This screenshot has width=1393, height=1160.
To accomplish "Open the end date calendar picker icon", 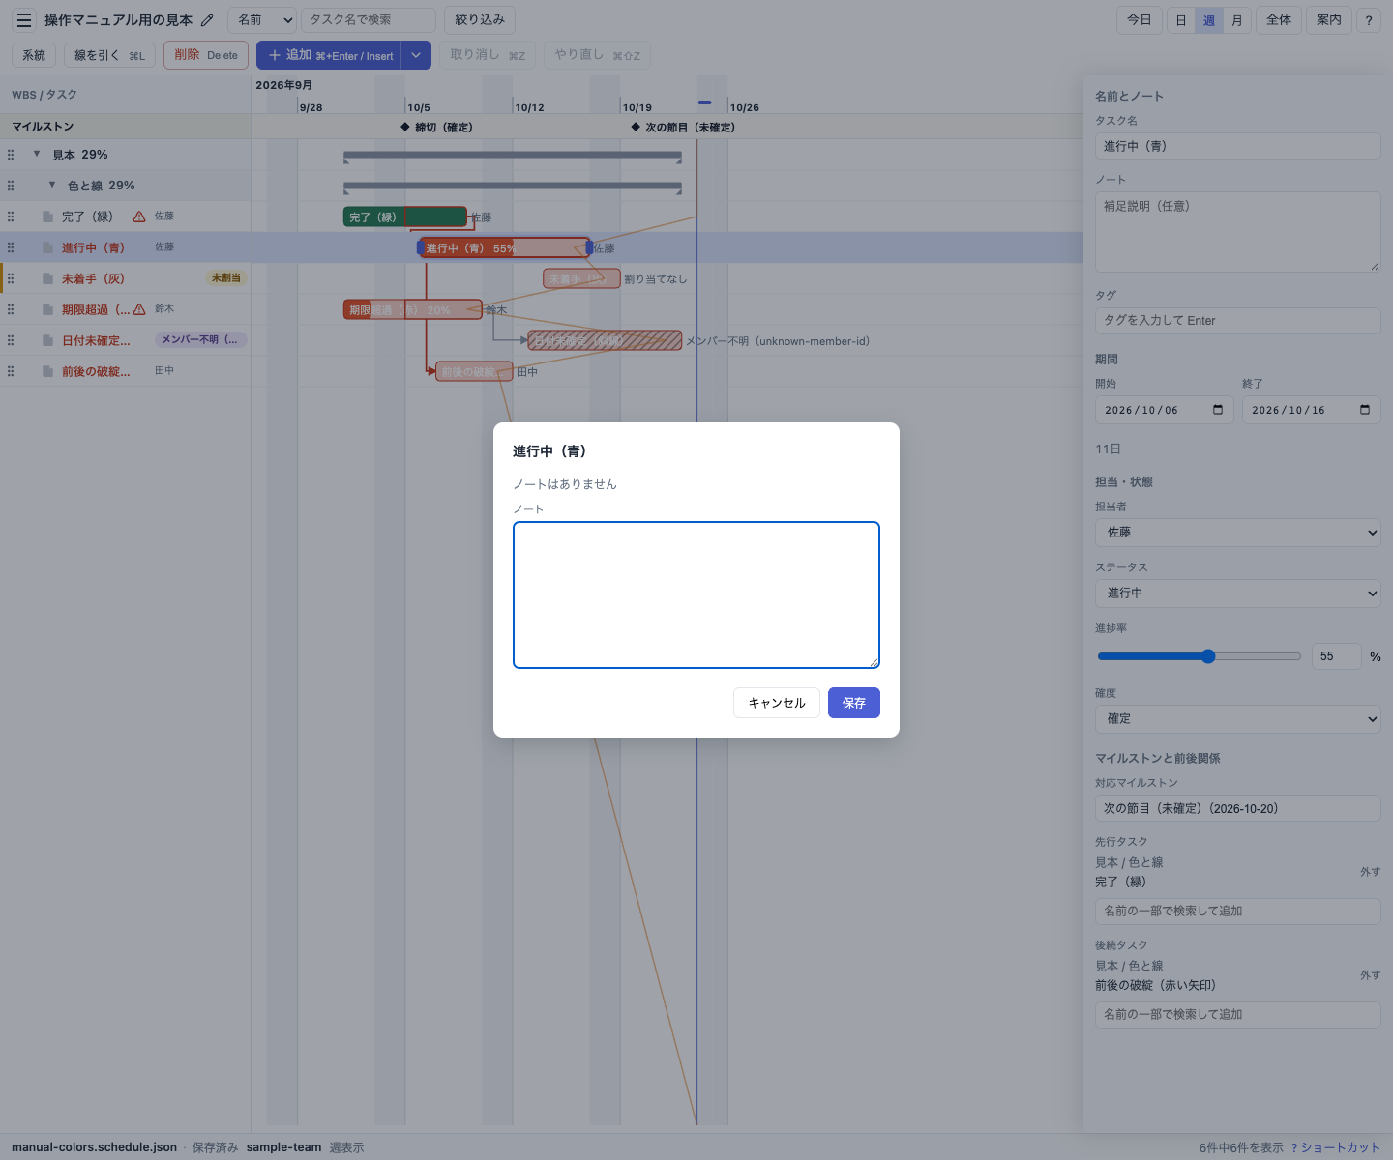I will (1365, 410).
